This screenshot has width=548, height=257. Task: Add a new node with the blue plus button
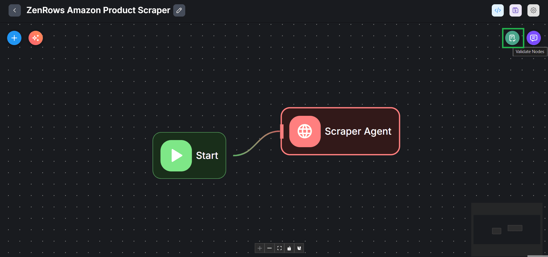click(14, 38)
